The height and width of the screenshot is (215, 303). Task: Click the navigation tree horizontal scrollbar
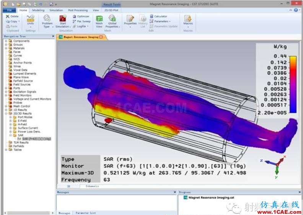28,213
